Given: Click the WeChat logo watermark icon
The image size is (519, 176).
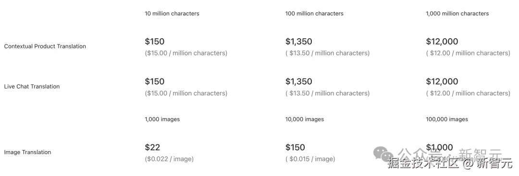Looking at the screenshot, I should [383, 154].
